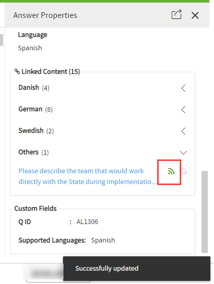Screen dimensions: 214x284
Task: Click the left-edge scrollbar handle
Action: [2, 40]
